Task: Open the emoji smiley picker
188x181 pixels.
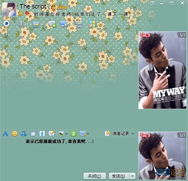Action: click(x=15, y=134)
